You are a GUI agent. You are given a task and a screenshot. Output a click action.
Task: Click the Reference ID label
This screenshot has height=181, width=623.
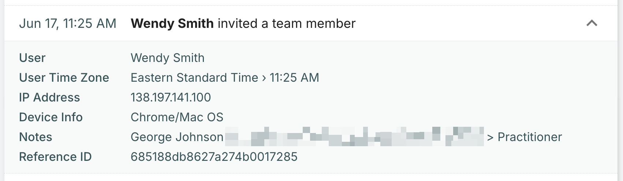[55, 157]
